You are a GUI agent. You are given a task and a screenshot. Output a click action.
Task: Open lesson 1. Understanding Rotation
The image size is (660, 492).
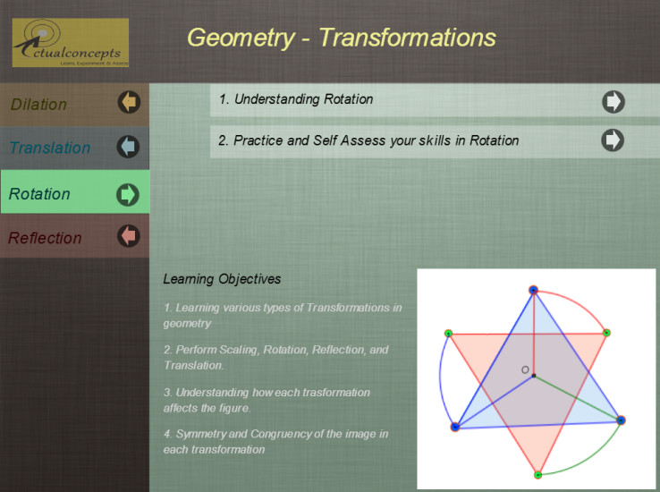296,99
